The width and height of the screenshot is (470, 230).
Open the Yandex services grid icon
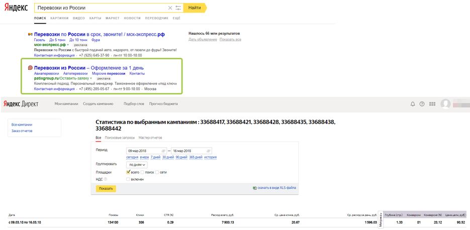[432, 104]
